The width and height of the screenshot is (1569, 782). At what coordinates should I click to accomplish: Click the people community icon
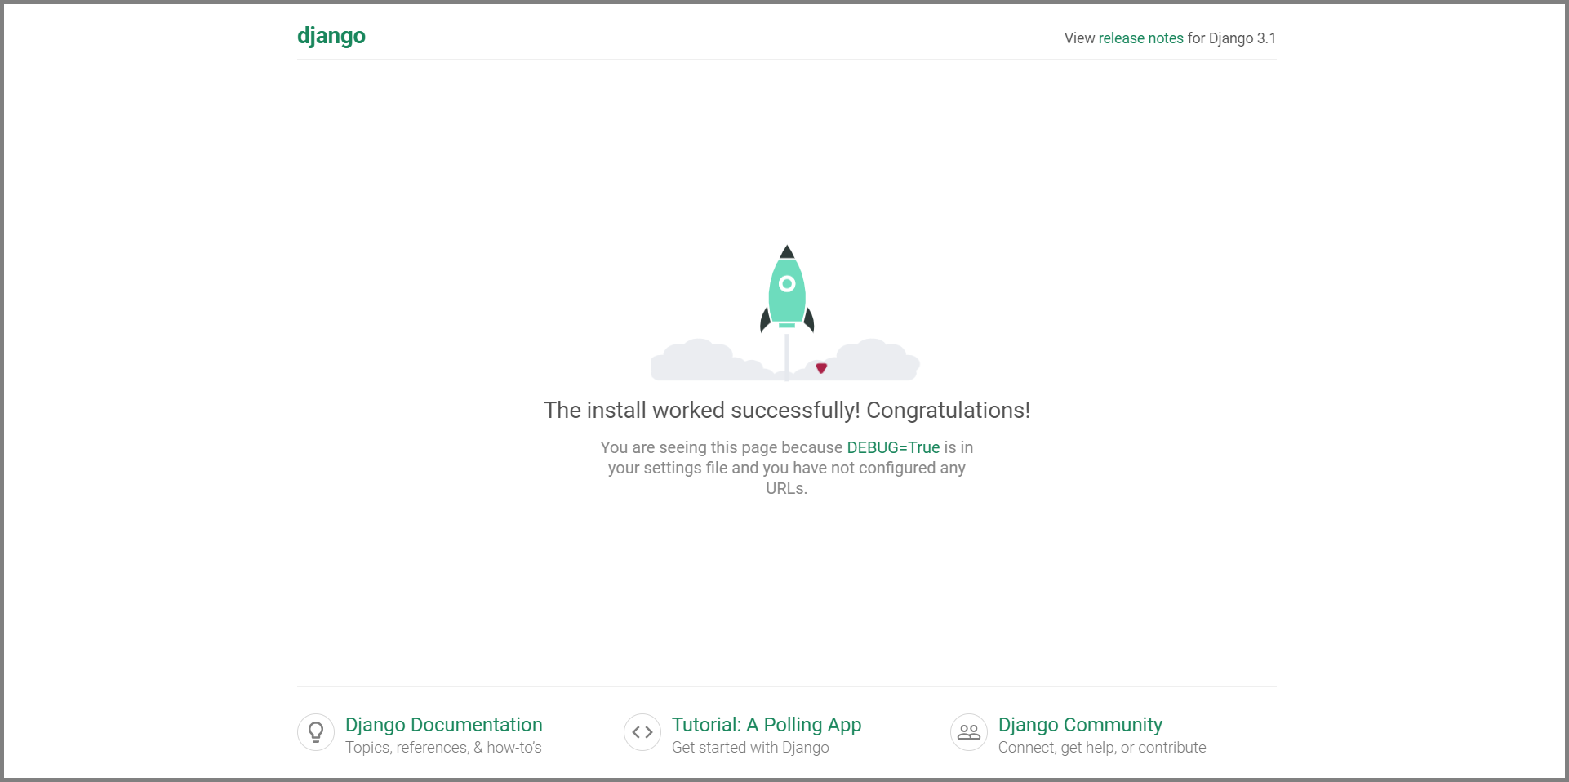[x=969, y=732]
